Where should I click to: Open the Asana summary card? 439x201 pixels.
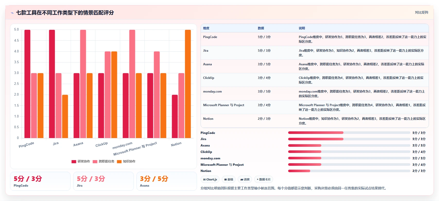[167, 181]
